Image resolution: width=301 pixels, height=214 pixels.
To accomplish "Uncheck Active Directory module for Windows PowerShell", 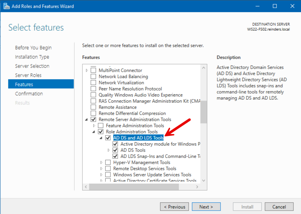I will coord(115,144).
